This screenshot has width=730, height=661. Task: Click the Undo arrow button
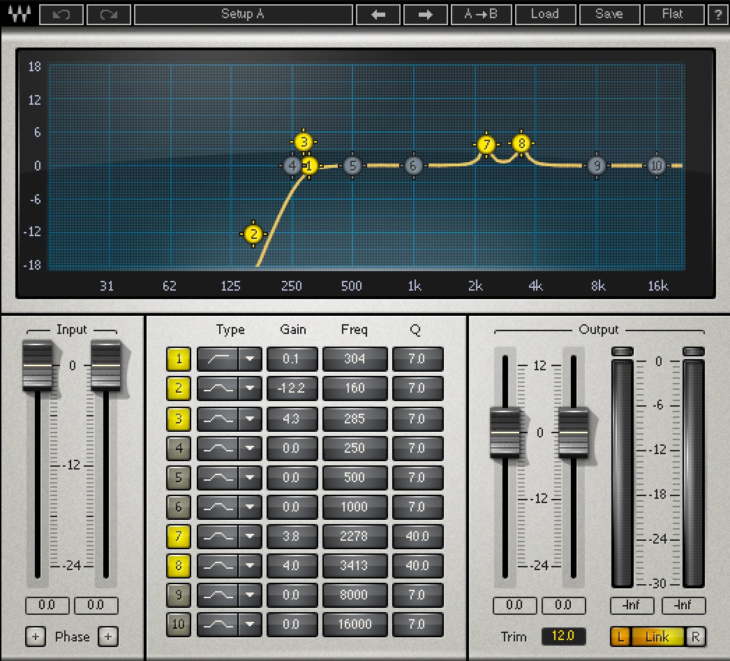point(61,15)
